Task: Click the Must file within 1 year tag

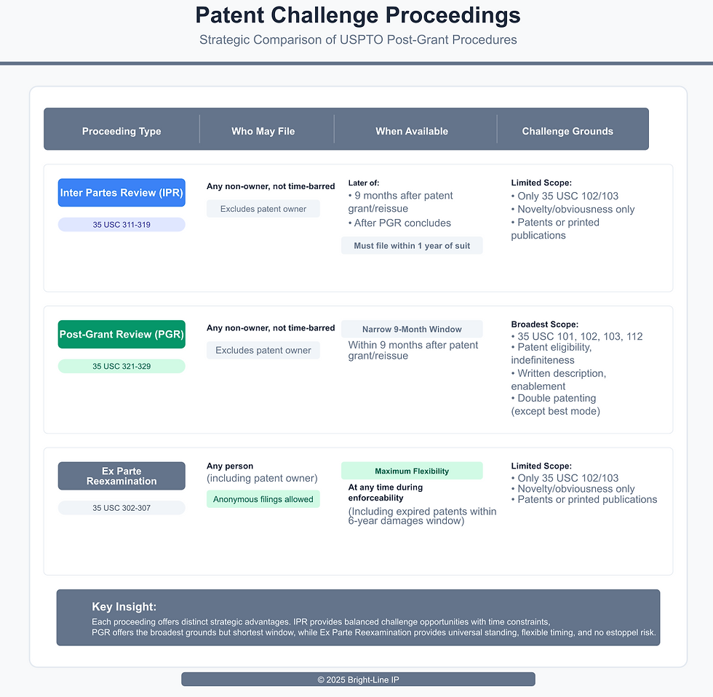Action: pyautogui.click(x=412, y=246)
